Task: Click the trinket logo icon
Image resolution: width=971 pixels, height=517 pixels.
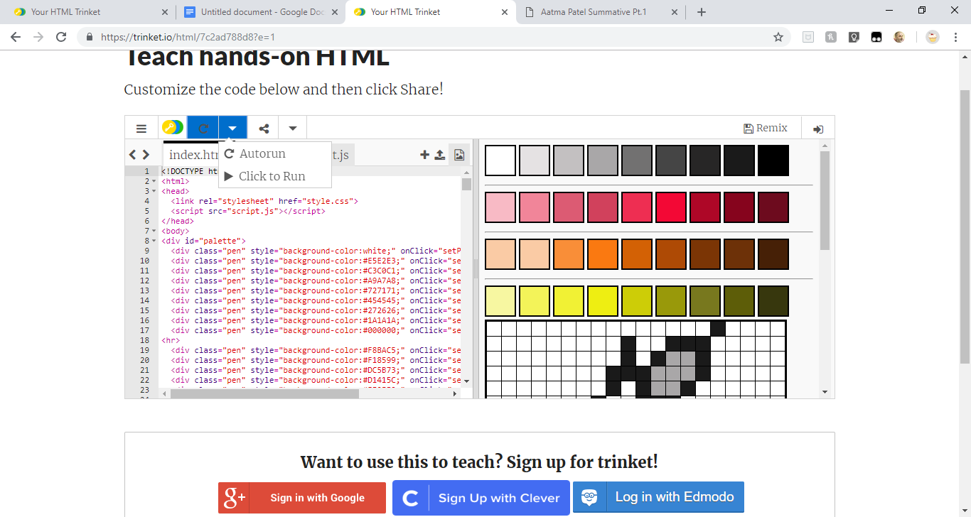Action: (172, 128)
